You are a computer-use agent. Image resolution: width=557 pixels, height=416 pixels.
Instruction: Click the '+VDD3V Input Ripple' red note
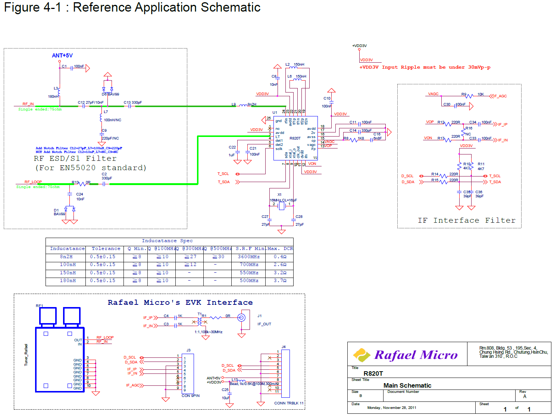425,68
